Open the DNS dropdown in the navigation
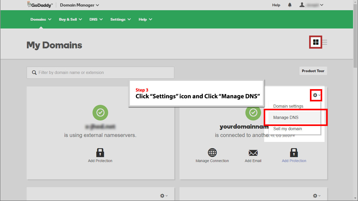Viewport: 358px width, 201px height. pyautogui.click(x=96, y=19)
